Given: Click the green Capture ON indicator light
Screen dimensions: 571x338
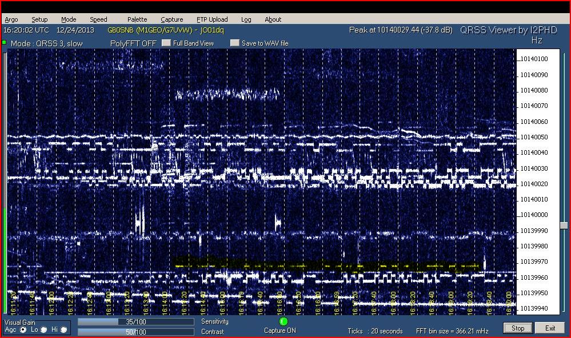Looking at the screenshot, I should [x=283, y=321].
